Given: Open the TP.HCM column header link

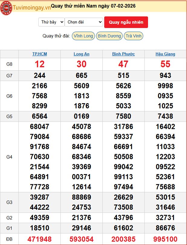Looking at the screenshot, I should [x=40, y=54].
